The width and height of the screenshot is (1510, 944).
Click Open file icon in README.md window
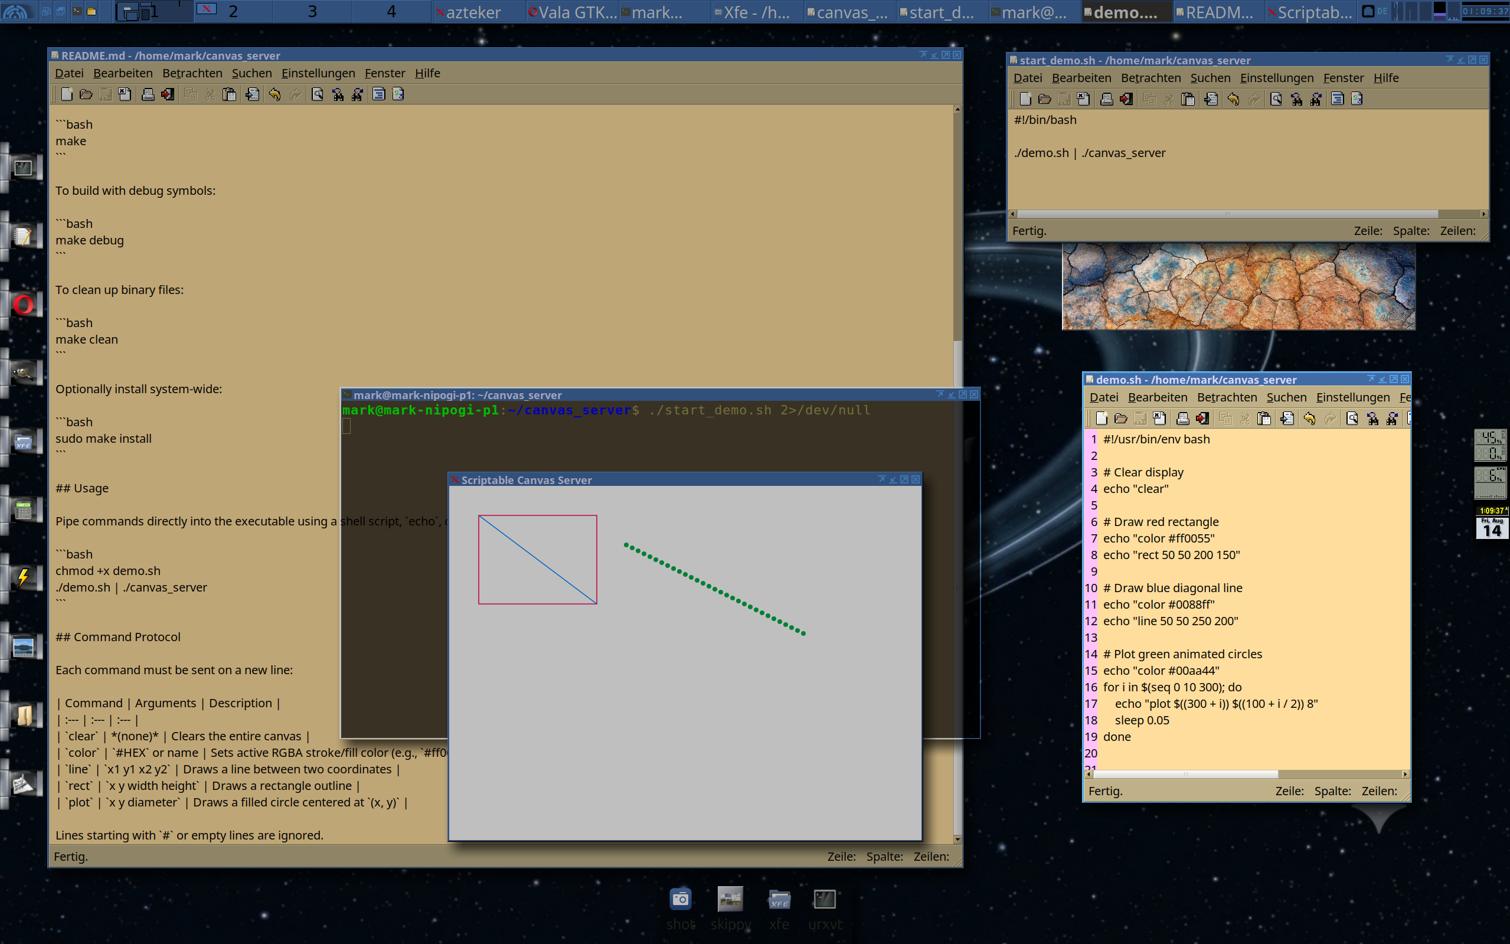[x=86, y=94]
